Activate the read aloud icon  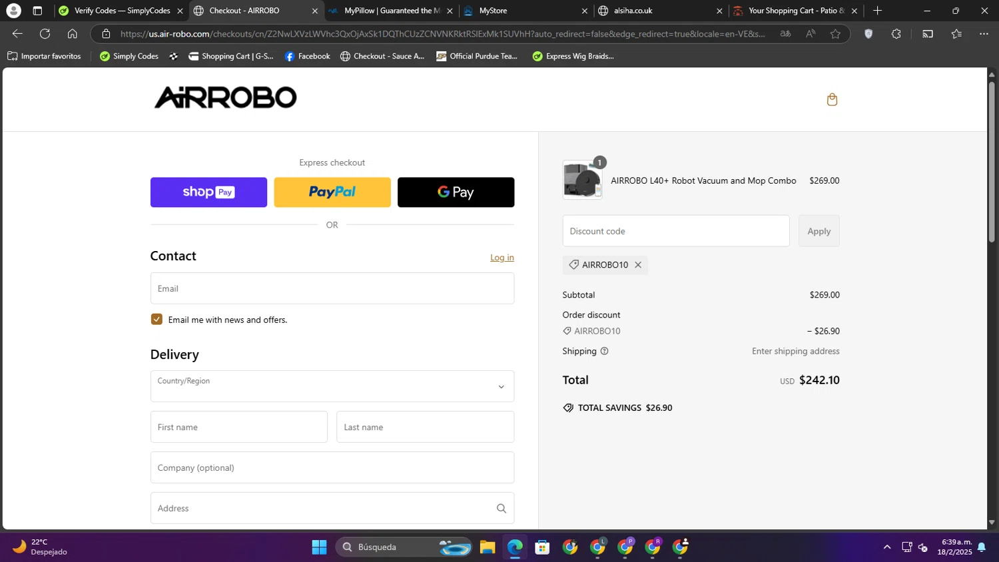[811, 34]
